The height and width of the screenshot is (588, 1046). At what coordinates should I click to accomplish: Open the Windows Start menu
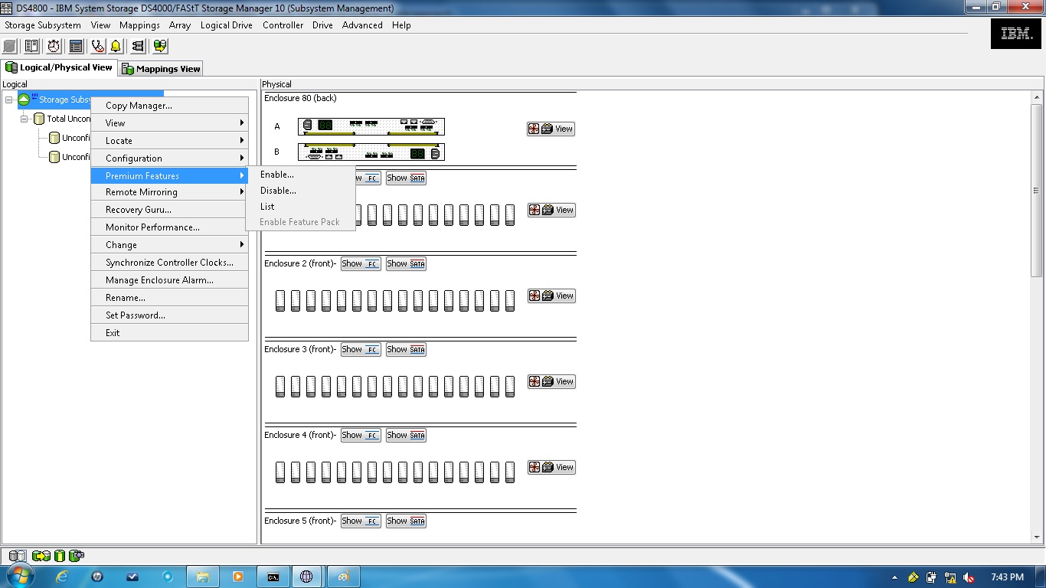point(19,576)
